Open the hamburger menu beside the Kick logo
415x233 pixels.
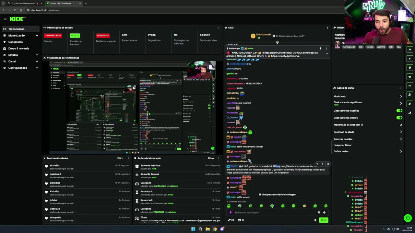point(5,19)
